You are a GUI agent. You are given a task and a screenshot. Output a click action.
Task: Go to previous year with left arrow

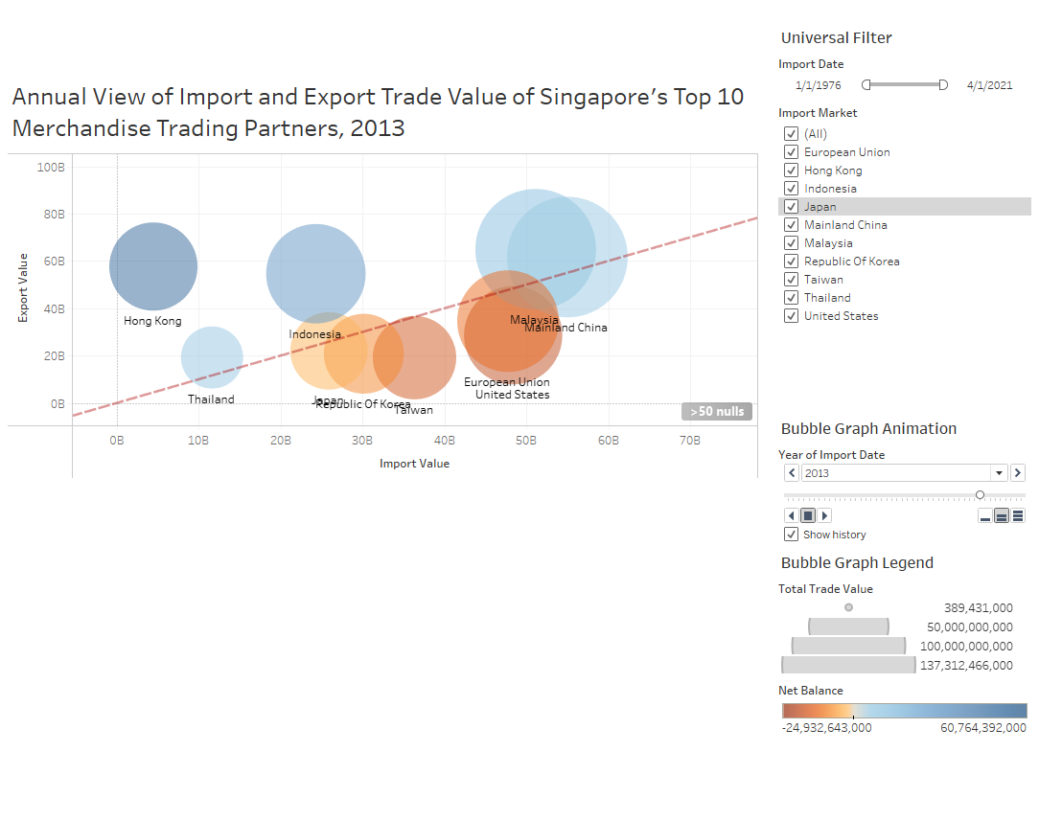(792, 473)
